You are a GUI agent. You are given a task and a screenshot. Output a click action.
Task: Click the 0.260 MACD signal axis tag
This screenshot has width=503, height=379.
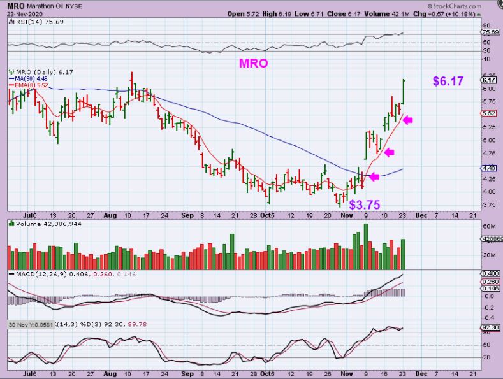point(490,282)
